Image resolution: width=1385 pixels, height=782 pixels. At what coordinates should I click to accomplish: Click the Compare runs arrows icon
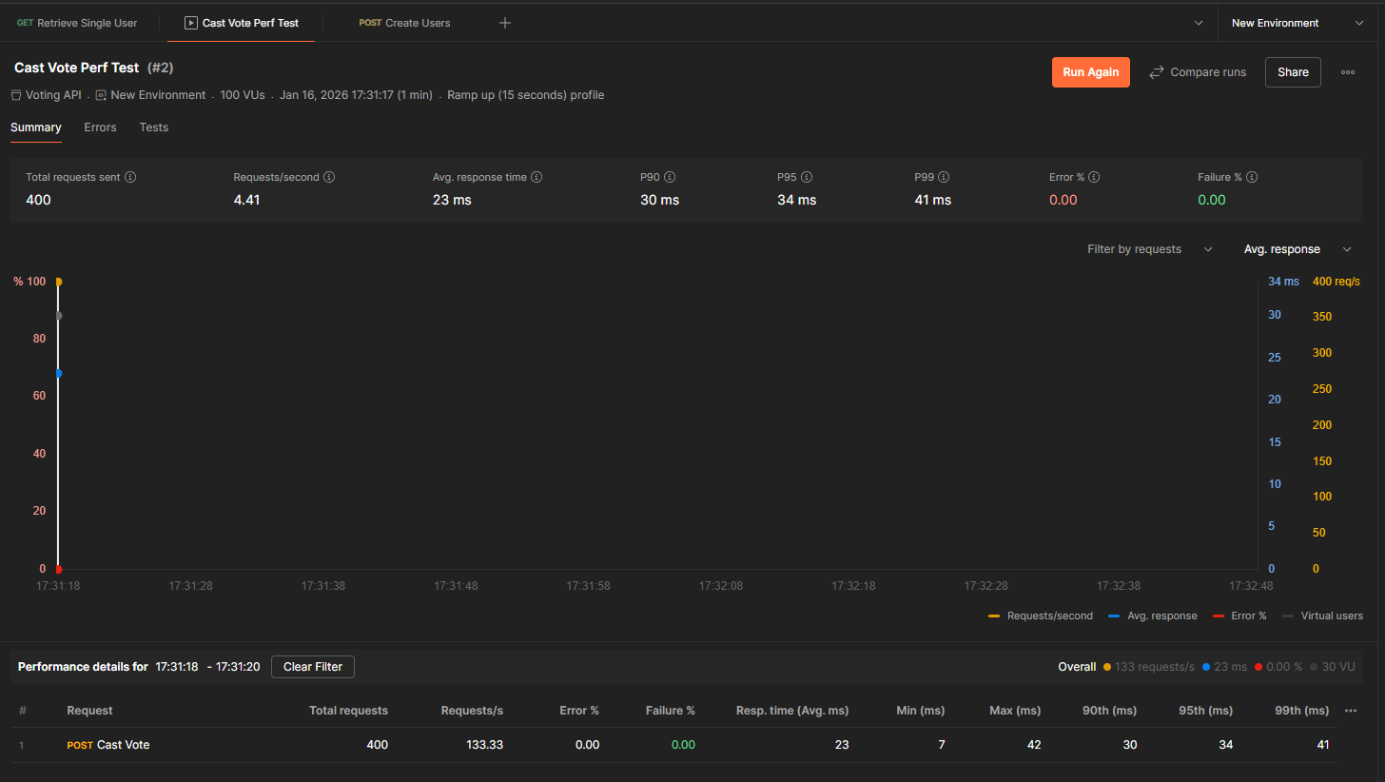(x=1157, y=72)
